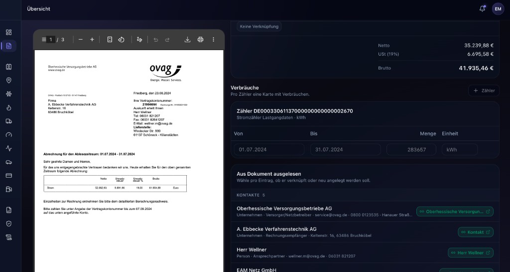This screenshot has width=510, height=272.
Task: Activate the PDF draw annotation tool
Action: (139, 40)
